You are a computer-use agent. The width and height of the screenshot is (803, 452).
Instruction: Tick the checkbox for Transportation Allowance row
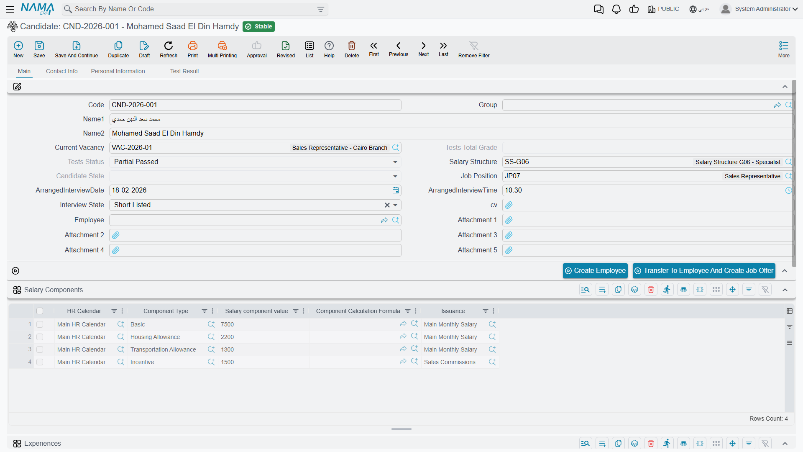coord(40,349)
